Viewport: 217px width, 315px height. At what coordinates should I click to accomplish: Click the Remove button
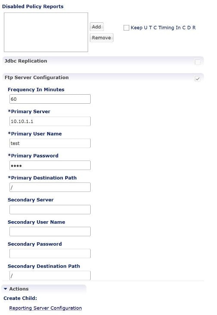[101, 38]
